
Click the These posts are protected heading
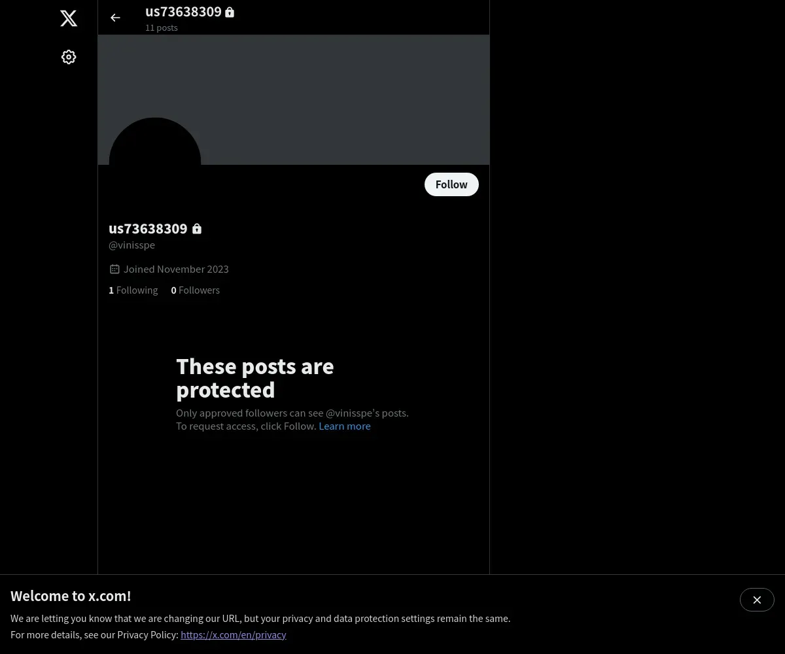[255, 378]
